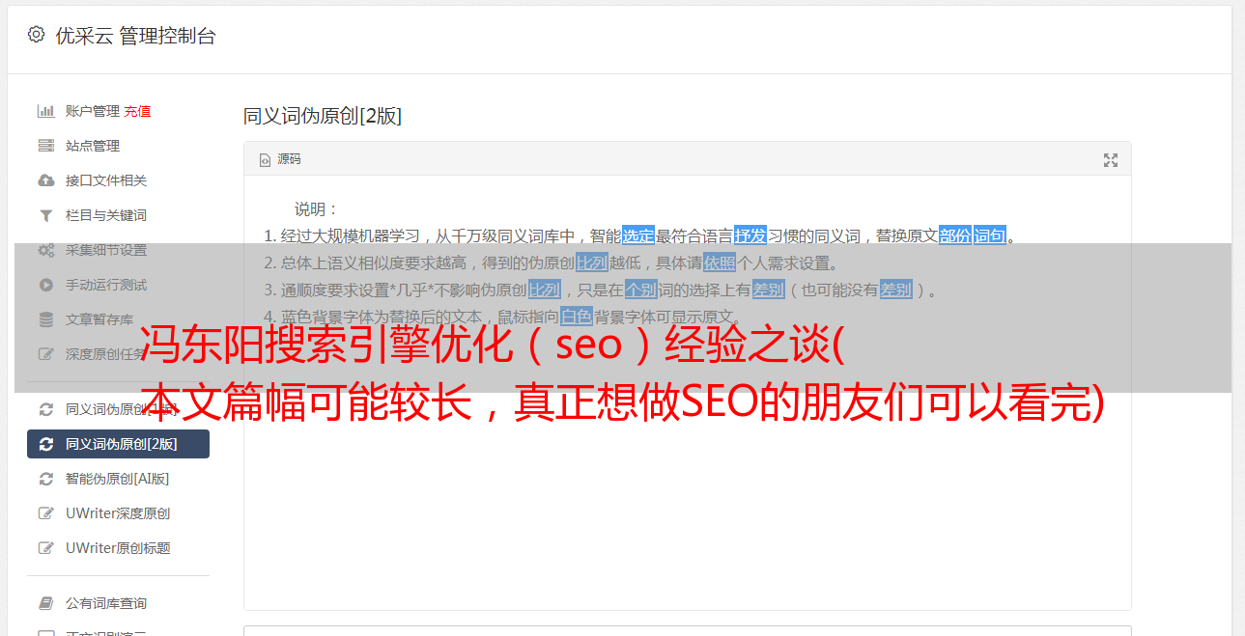This screenshot has width=1245, height=636.
Task: Click the 优采云 管理控制台 title
Action: coord(136,36)
